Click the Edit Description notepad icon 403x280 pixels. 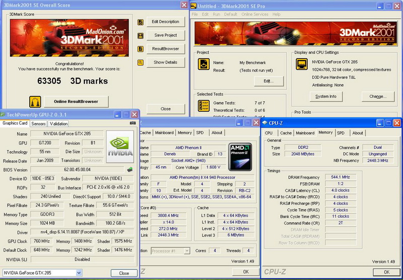[x=141, y=22]
